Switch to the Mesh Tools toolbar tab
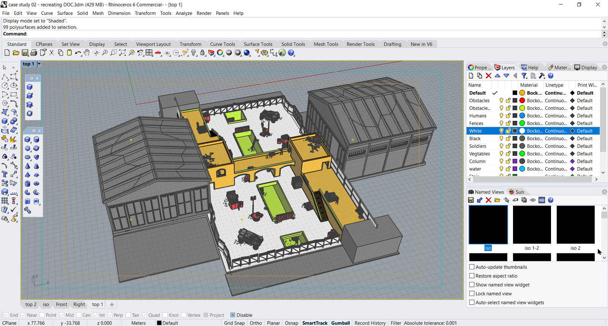 [326, 44]
